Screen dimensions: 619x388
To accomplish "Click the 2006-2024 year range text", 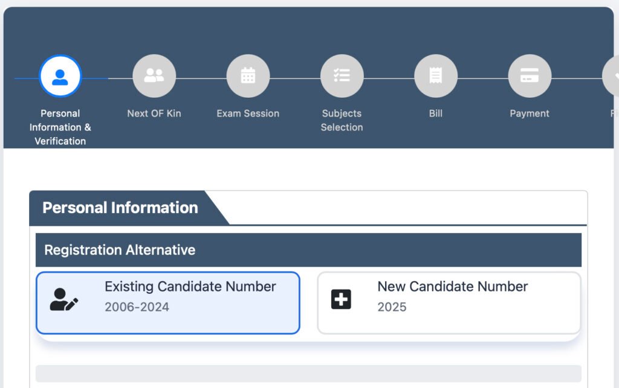I will click(137, 307).
